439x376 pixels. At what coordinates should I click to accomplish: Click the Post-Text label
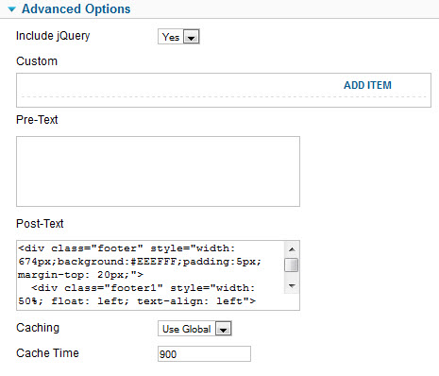pos(40,224)
